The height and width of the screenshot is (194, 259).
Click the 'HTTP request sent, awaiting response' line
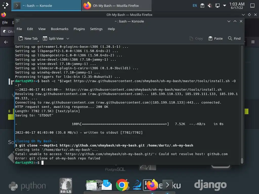point(62,107)
